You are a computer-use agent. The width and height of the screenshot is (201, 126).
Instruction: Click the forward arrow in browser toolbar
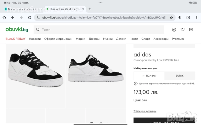tap(21, 18)
